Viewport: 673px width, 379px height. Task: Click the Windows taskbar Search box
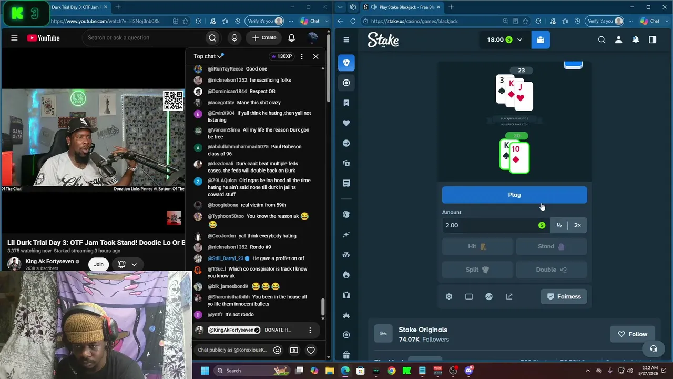(252, 371)
